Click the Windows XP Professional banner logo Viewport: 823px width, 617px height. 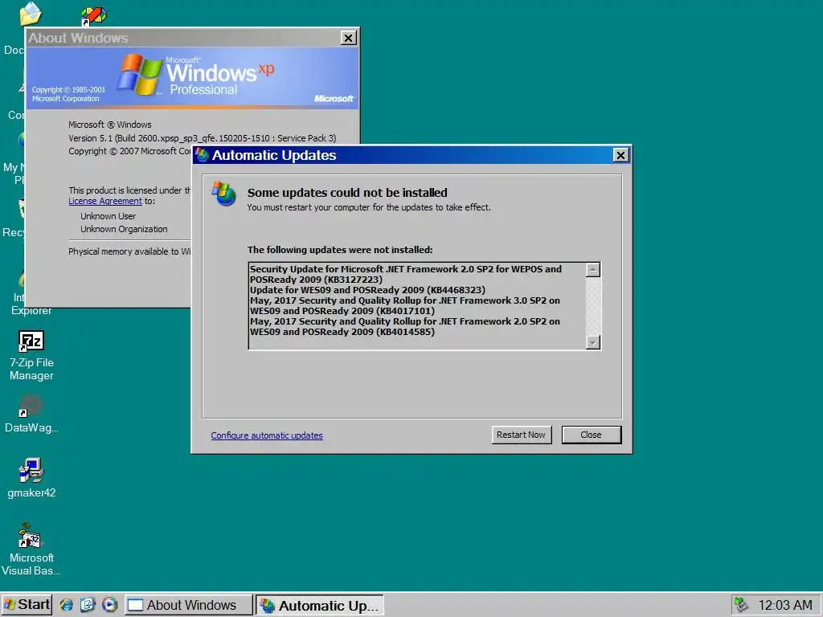(195, 75)
